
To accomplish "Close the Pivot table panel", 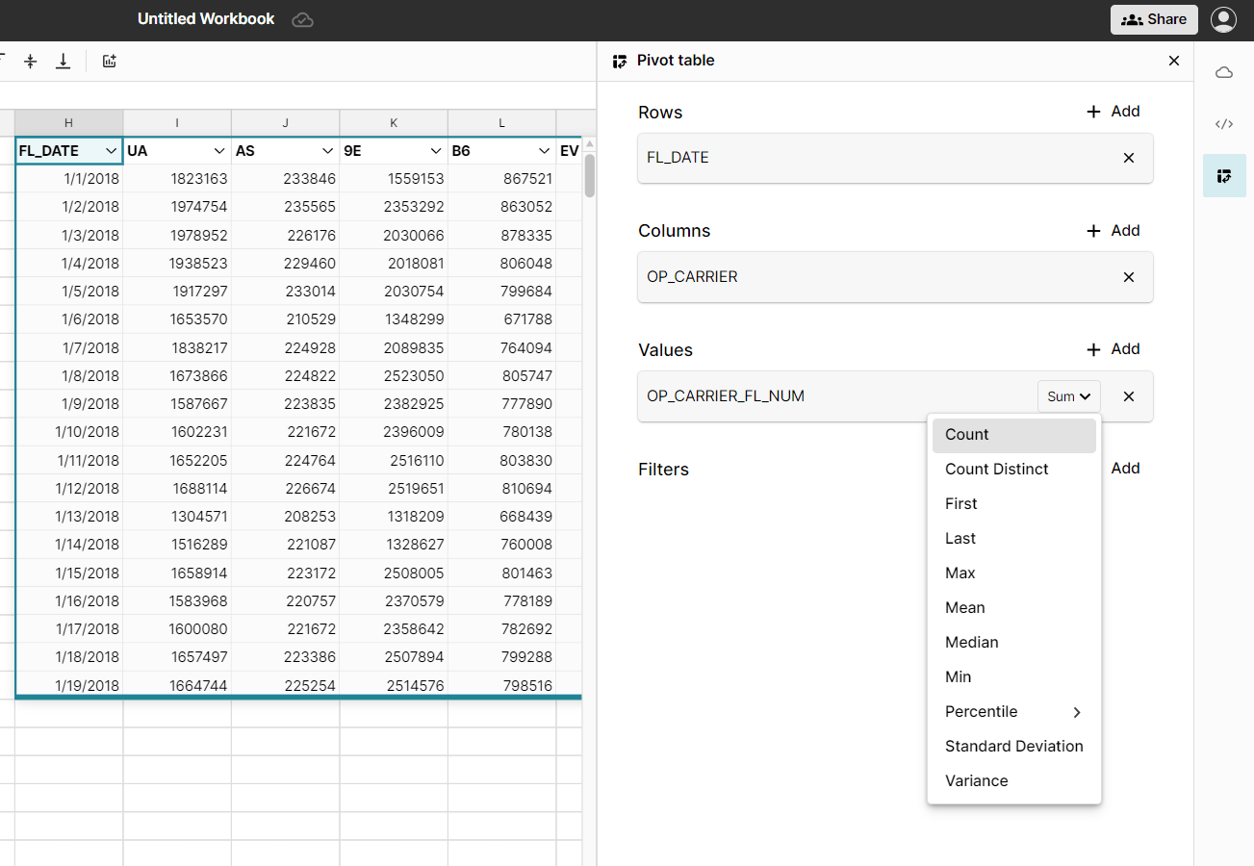I will [1173, 60].
